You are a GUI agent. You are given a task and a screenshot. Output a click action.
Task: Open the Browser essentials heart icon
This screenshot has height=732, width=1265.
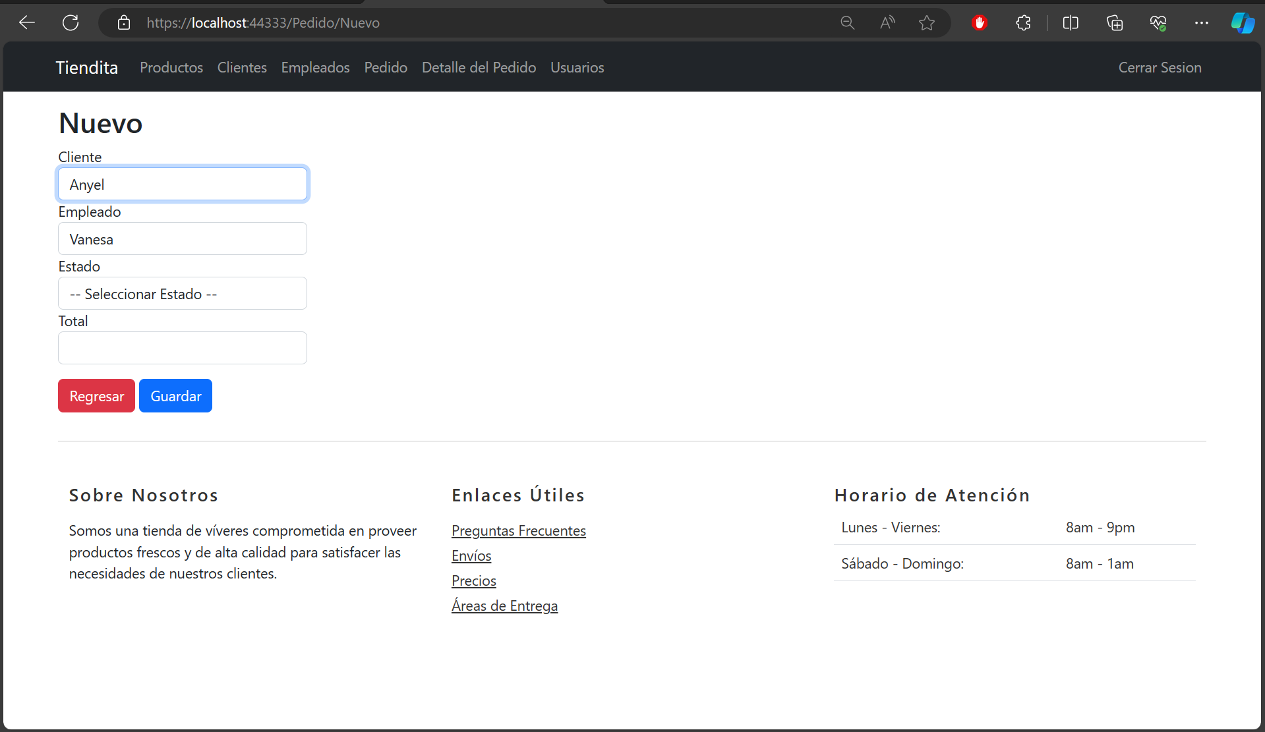(1158, 23)
